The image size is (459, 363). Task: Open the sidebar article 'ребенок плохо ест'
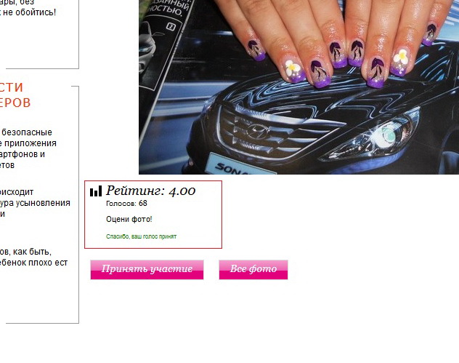pyautogui.click(x=34, y=257)
